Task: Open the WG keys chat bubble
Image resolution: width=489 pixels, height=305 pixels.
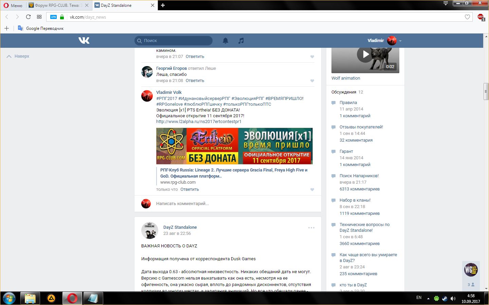Action: tap(471, 270)
